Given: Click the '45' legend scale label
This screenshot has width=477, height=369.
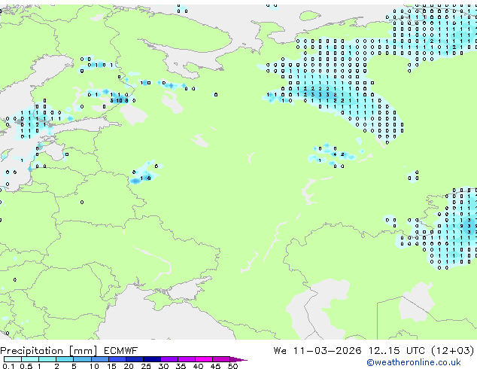Looking at the screenshot, I should pos(215,366).
